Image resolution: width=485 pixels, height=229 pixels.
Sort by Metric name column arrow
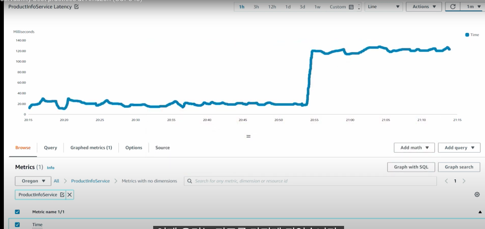pos(480,212)
